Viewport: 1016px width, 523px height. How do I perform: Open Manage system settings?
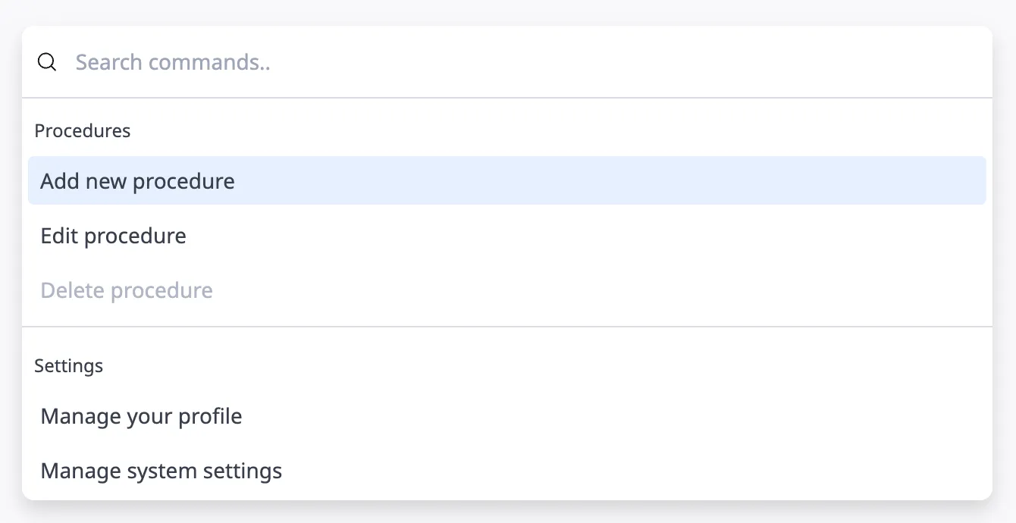point(161,471)
